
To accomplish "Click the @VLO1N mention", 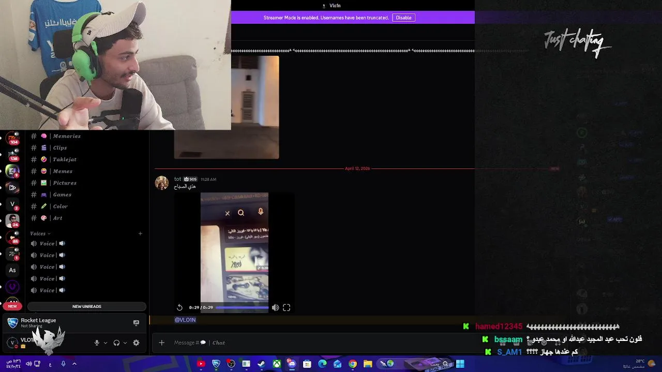I will coord(185,320).
